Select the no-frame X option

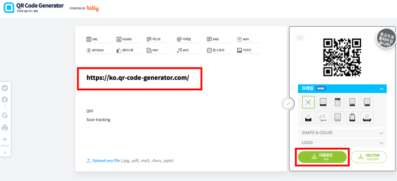click(308, 102)
